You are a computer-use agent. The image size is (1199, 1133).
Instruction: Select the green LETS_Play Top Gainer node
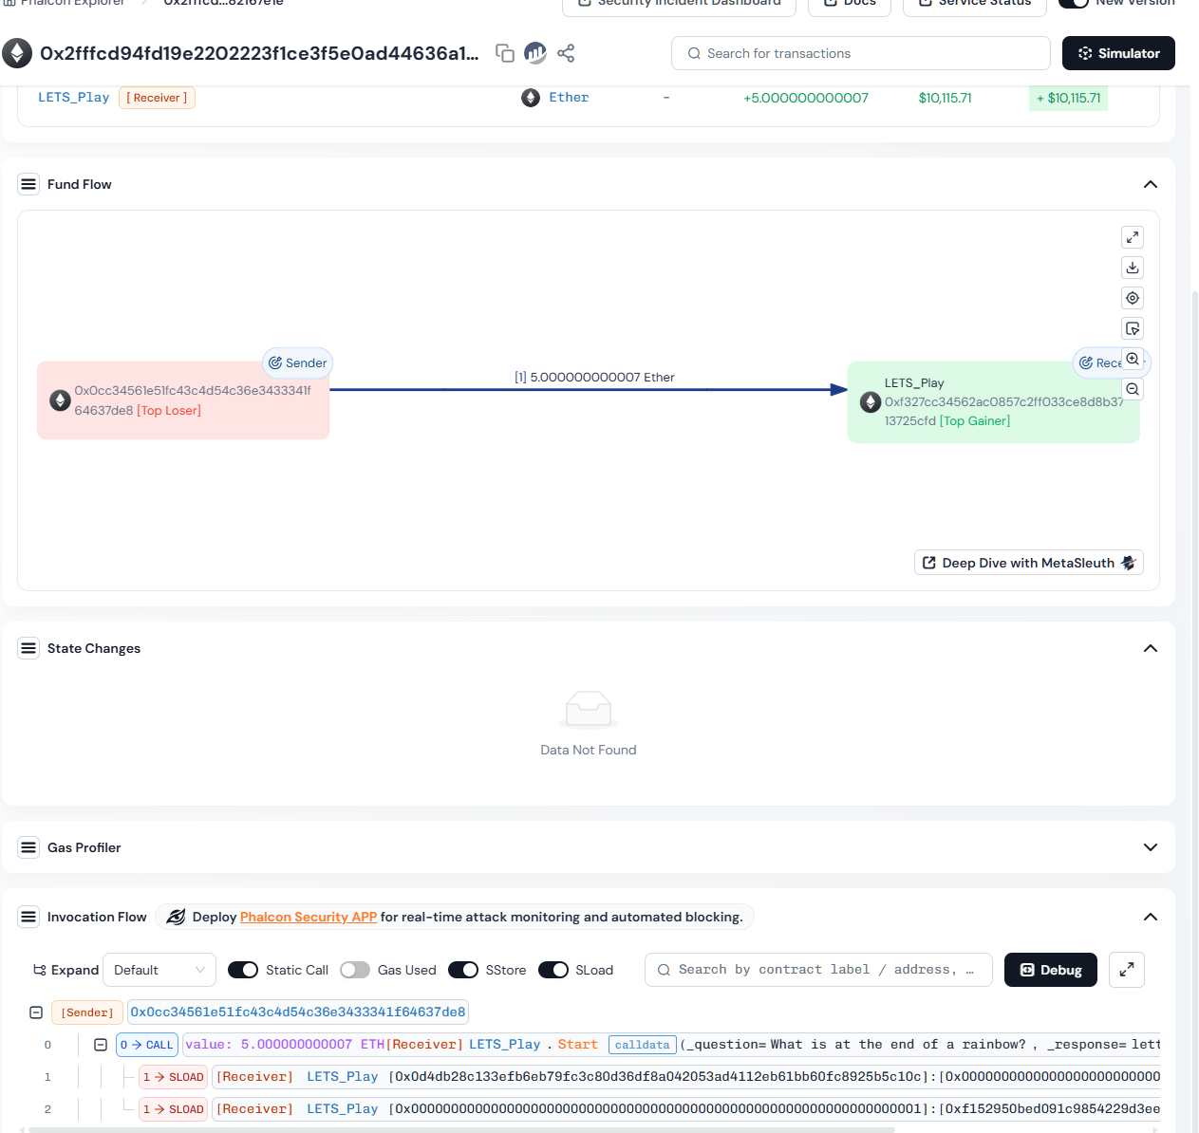click(x=993, y=402)
